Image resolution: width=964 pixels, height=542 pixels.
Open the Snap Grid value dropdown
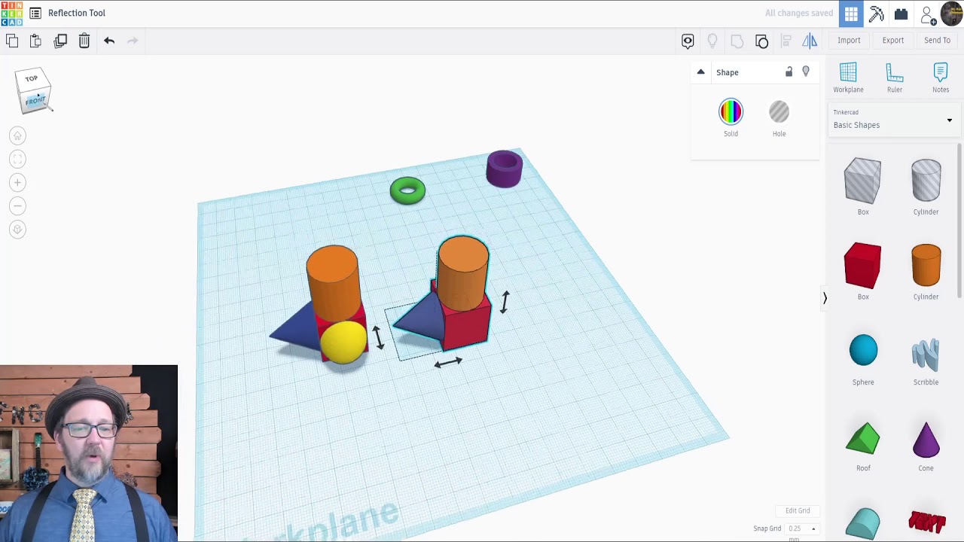pyautogui.click(x=800, y=528)
